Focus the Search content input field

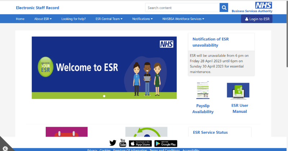(183, 8)
